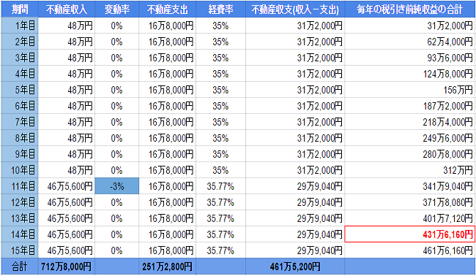This screenshot has width=476, height=276.
Task: Click the 156万円 cumulative cell in 5年目
Action: click(x=410, y=90)
